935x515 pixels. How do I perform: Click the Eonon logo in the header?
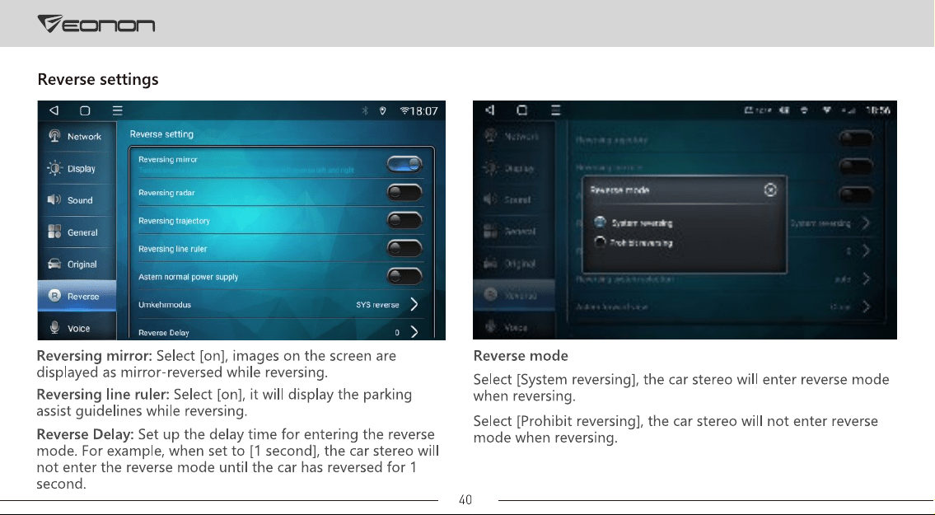[96, 24]
